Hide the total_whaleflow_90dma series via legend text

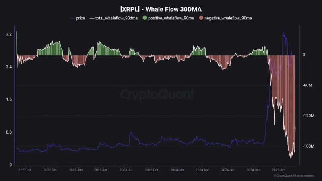[x=117, y=19]
